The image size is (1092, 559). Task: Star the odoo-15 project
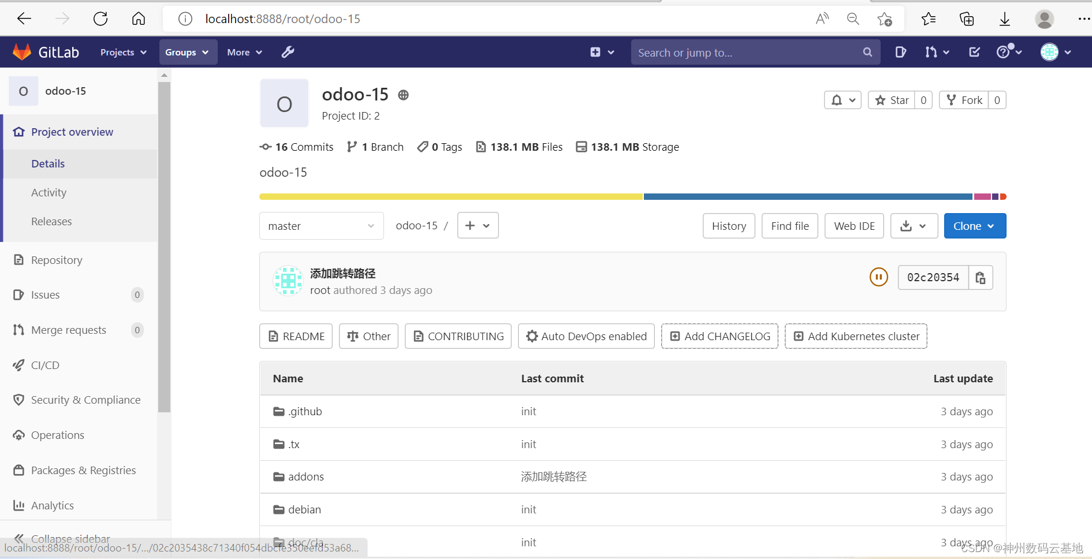click(x=892, y=100)
